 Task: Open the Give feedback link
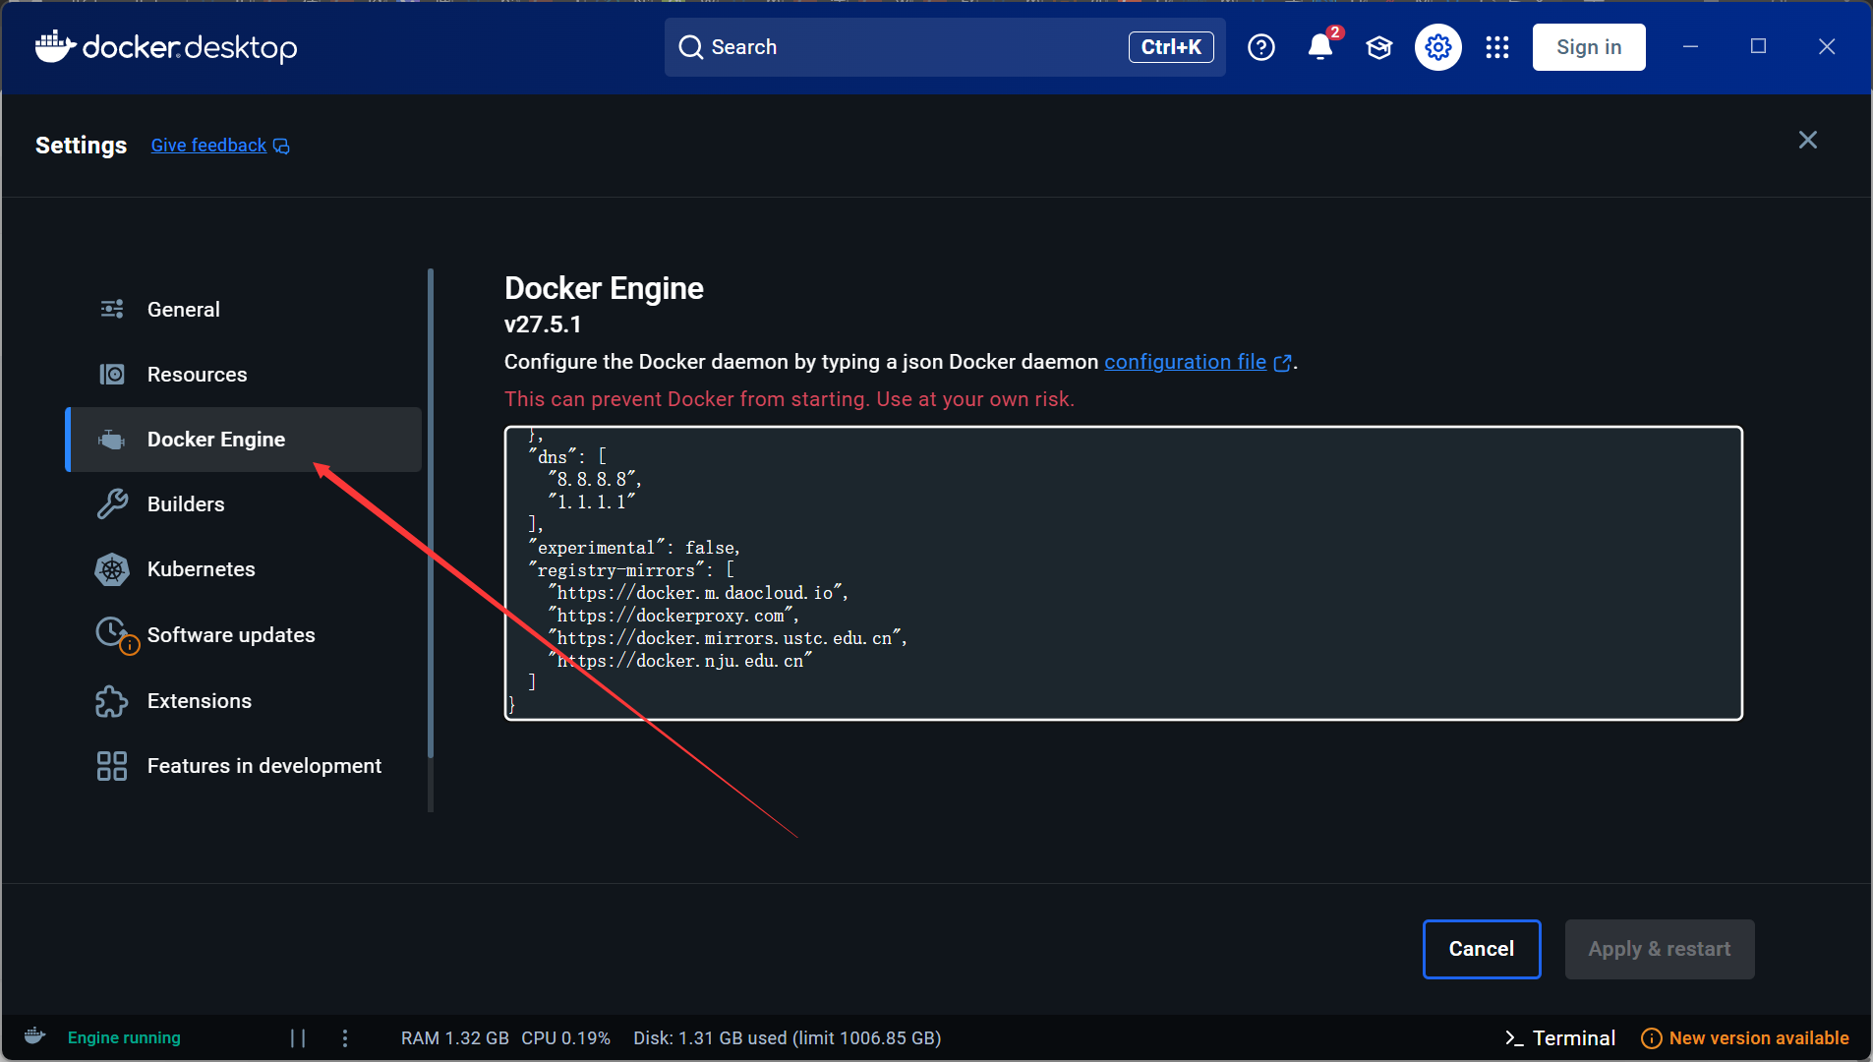tap(208, 146)
